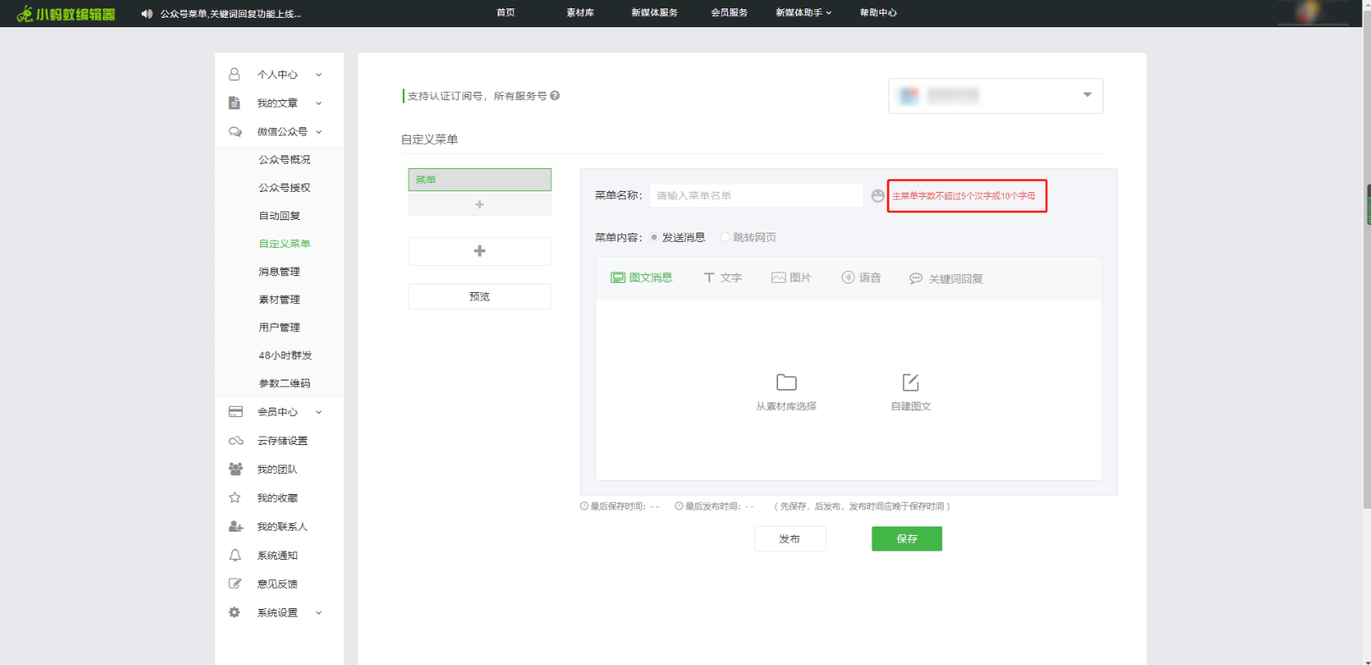The width and height of the screenshot is (1371, 665).
Task: Click the 系统设置 gear icon
Action: click(x=234, y=612)
